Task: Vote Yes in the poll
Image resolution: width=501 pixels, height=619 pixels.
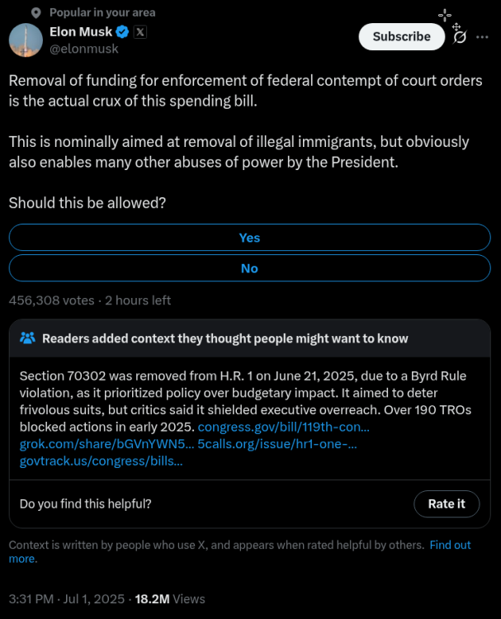Action: click(249, 237)
